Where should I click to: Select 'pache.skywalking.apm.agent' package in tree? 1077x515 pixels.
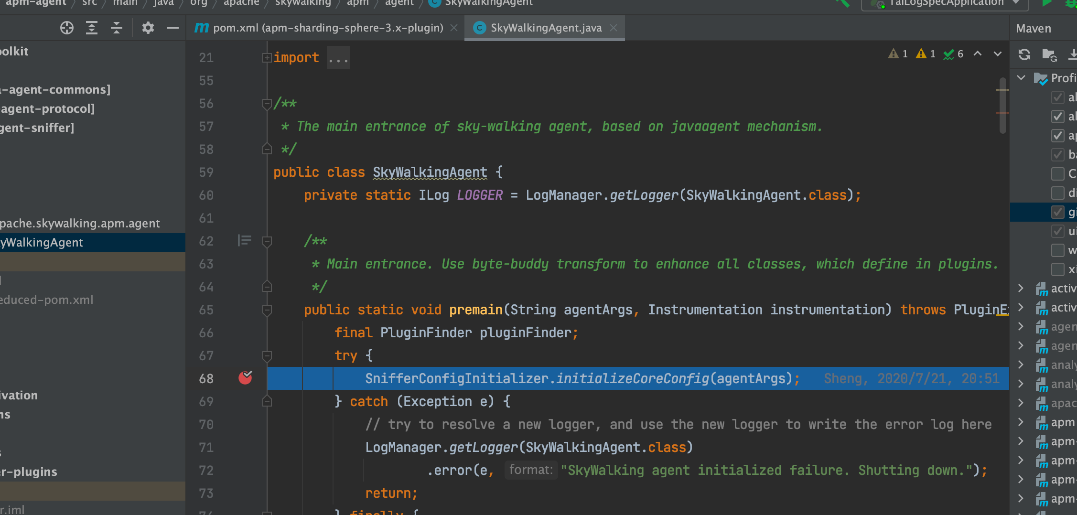[80, 224]
